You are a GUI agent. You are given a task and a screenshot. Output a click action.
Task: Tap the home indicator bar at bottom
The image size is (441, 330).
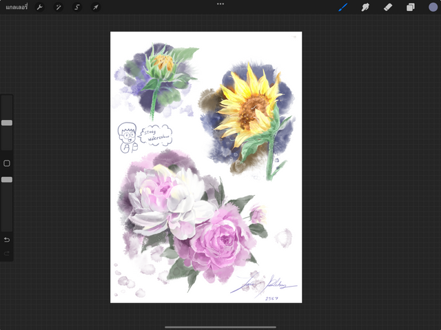(x=220, y=326)
